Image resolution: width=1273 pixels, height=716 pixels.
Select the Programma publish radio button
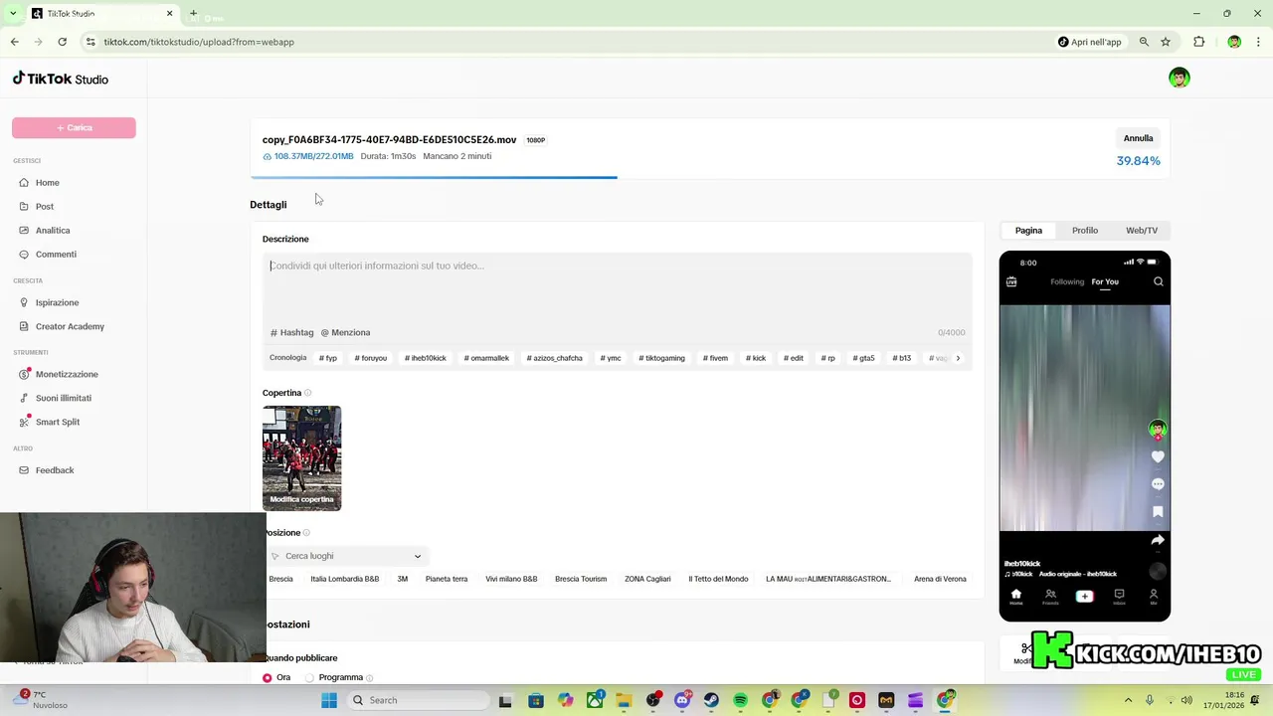[309, 678]
